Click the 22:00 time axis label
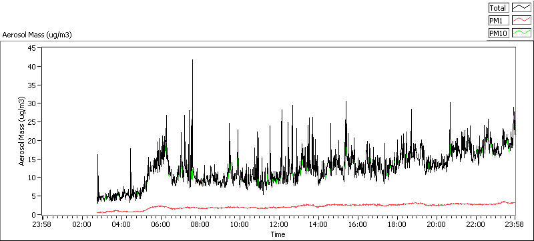The height and width of the screenshot is (241, 534). coord(476,224)
